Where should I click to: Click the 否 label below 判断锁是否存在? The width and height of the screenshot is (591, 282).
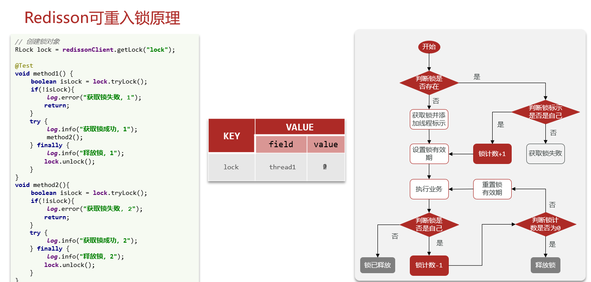tap(436, 101)
